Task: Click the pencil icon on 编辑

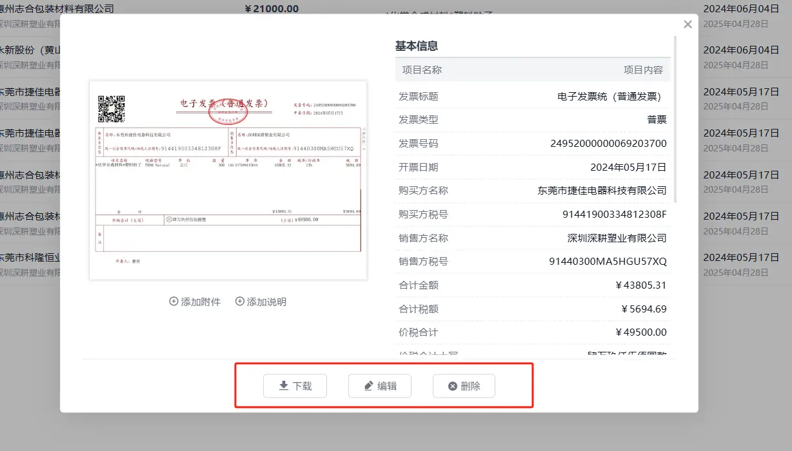Action: [x=368, y=386]
